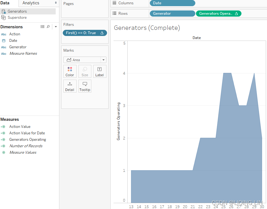Open the Dimensions pane dropdown arrow
Screen dimensions: 267x209
click(56, 27)
